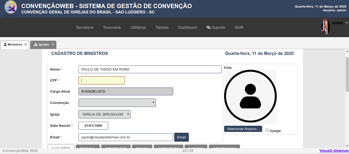Click the Suporte chat bubbles icon
The image size is (349, 154).
pos(208,27)
